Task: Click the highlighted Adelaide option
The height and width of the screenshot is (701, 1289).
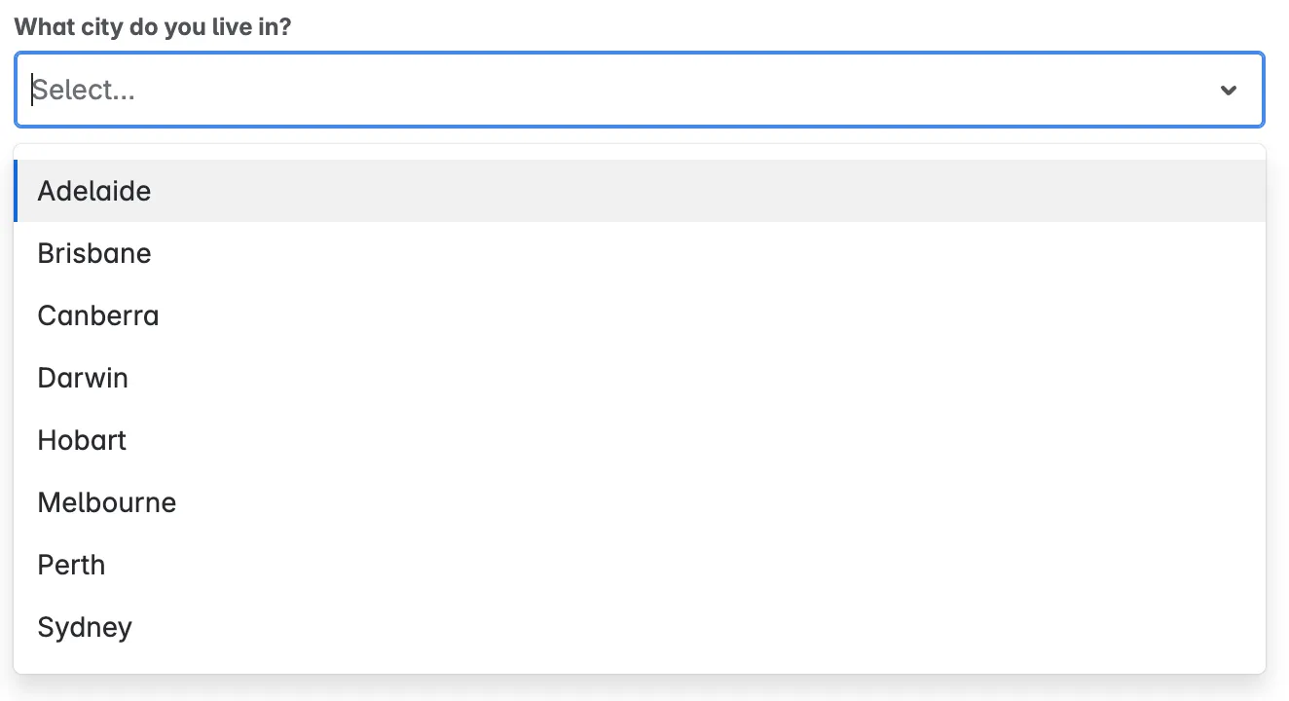Action: 94,191
